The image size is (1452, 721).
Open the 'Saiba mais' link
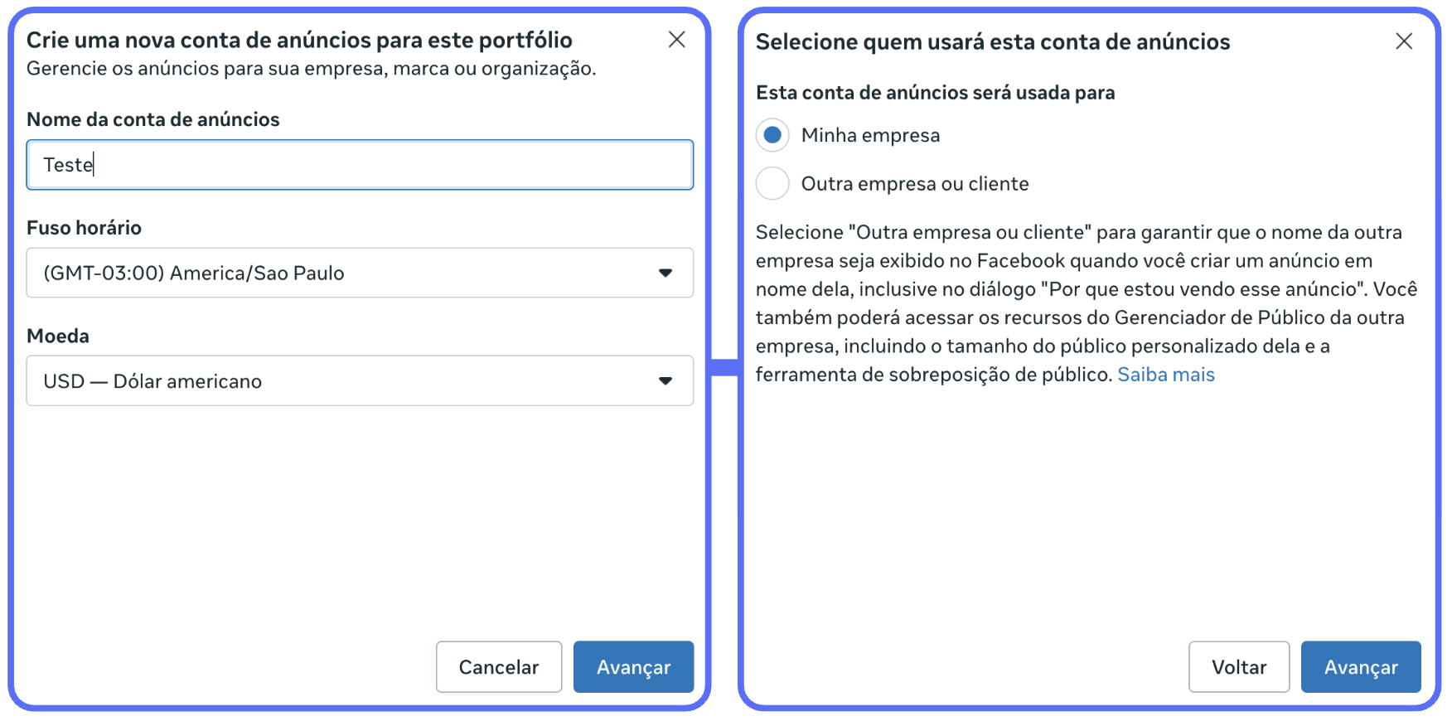click(1165, 375)
